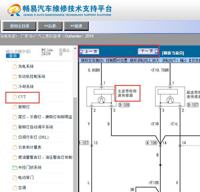
Task: Click the page icon beside 电动背门
Action: (x=15, y=178)
